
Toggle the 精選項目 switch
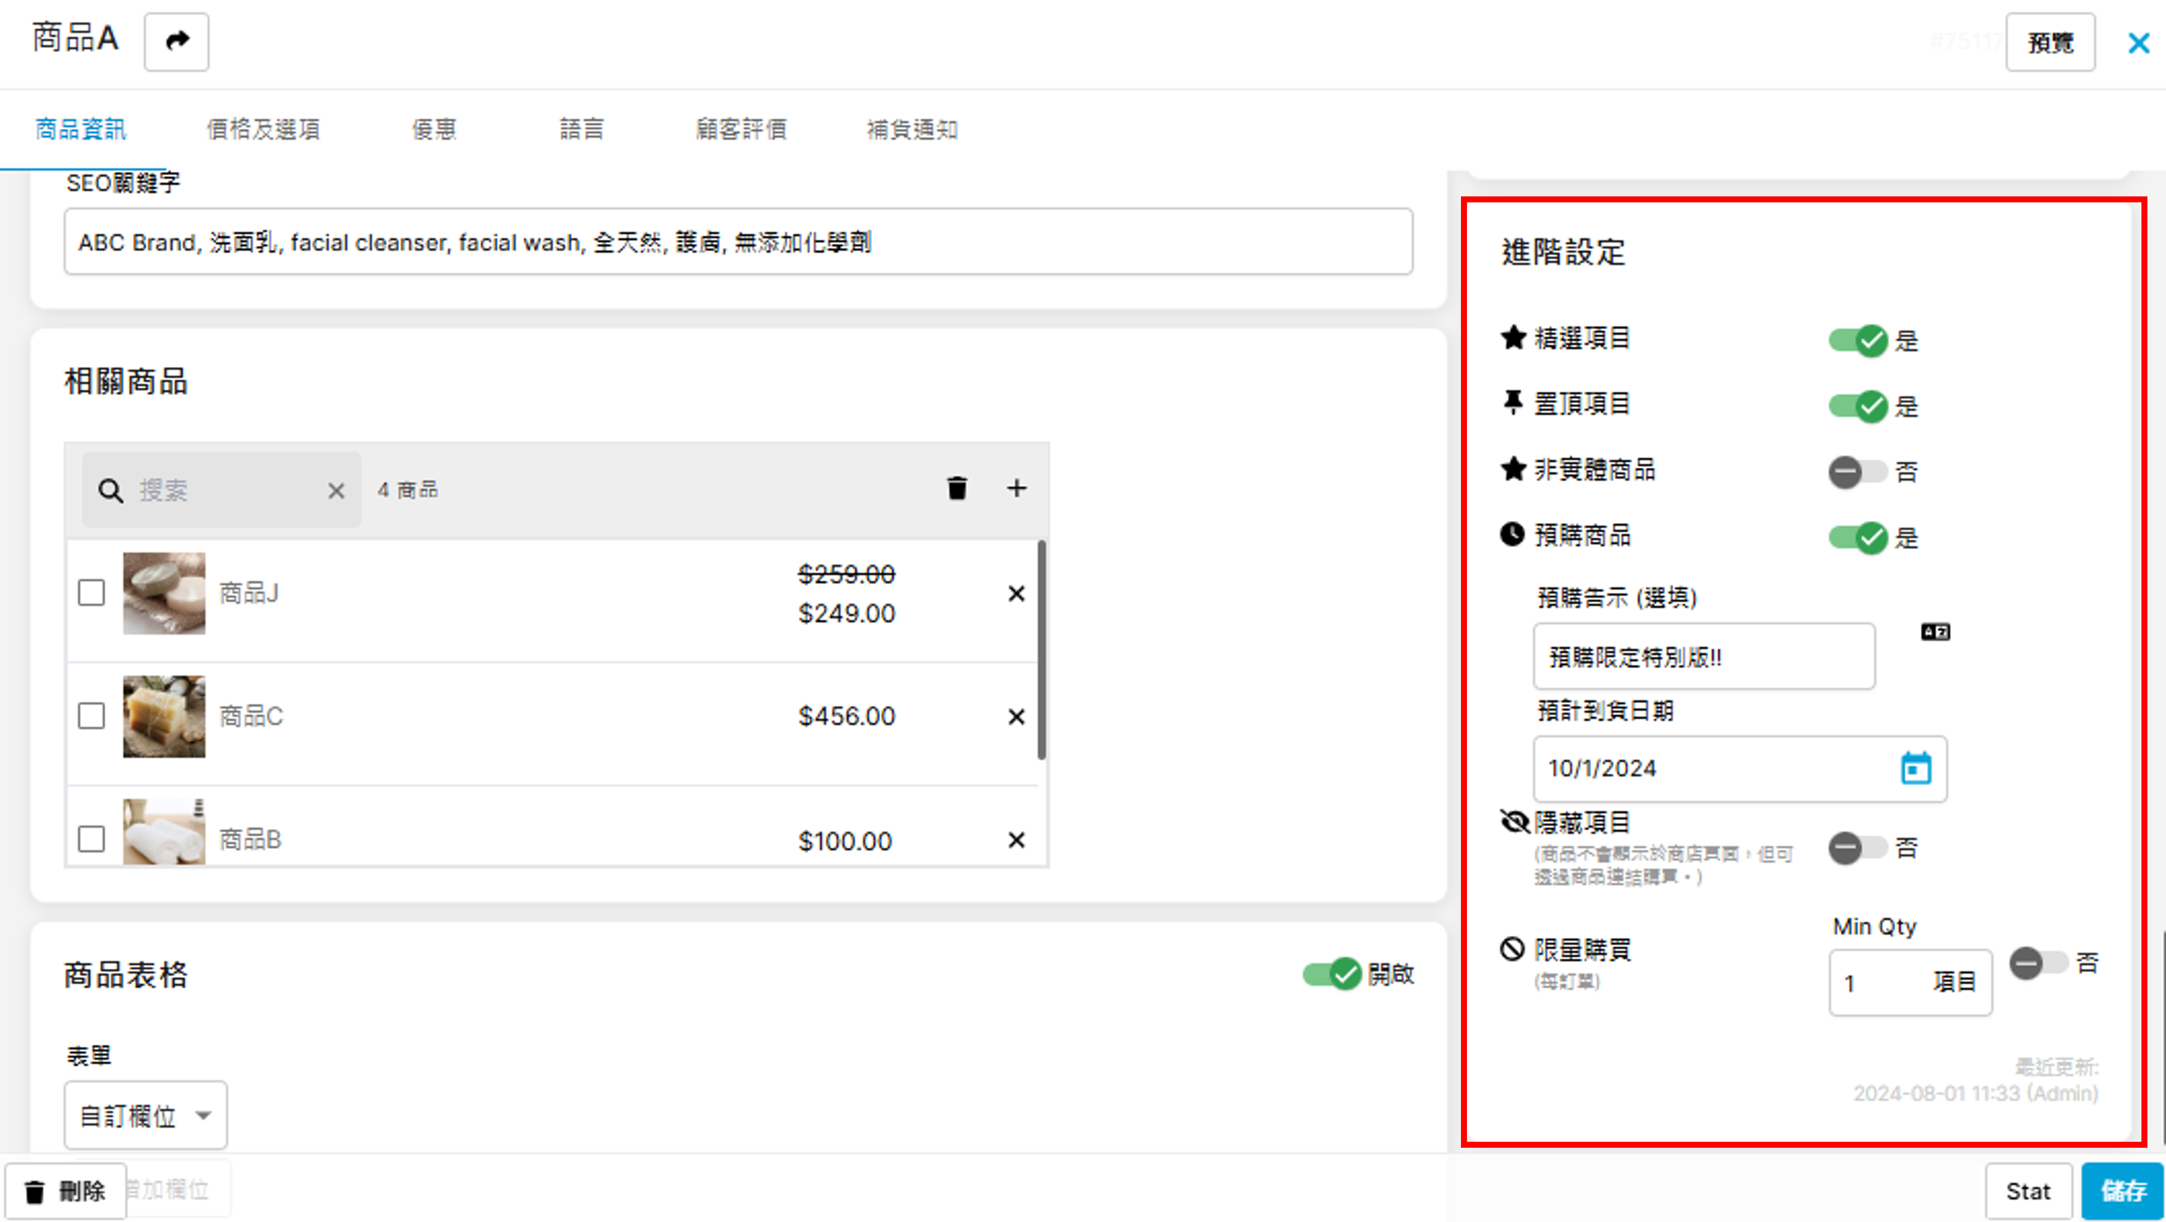1858,341
